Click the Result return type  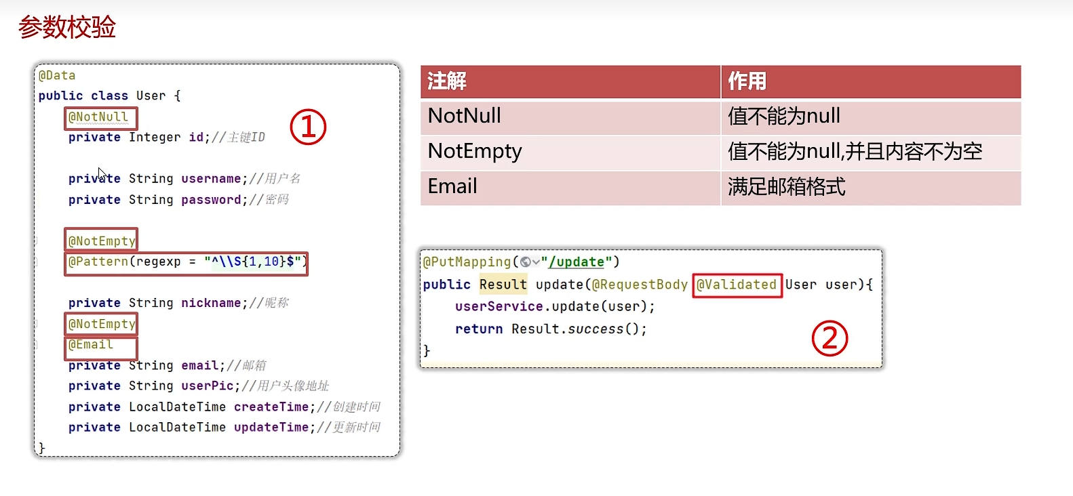[x=503, y=285]
